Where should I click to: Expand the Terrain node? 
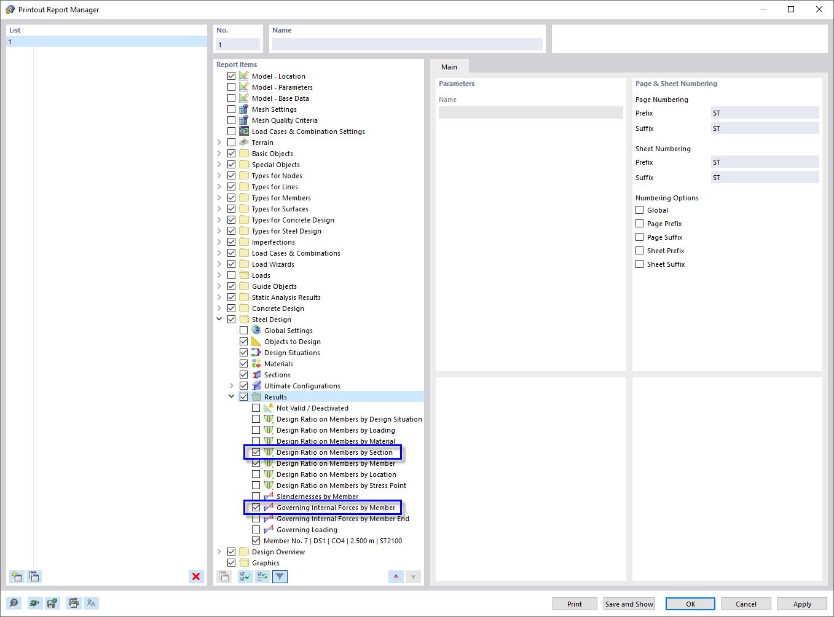pos(219,143)
